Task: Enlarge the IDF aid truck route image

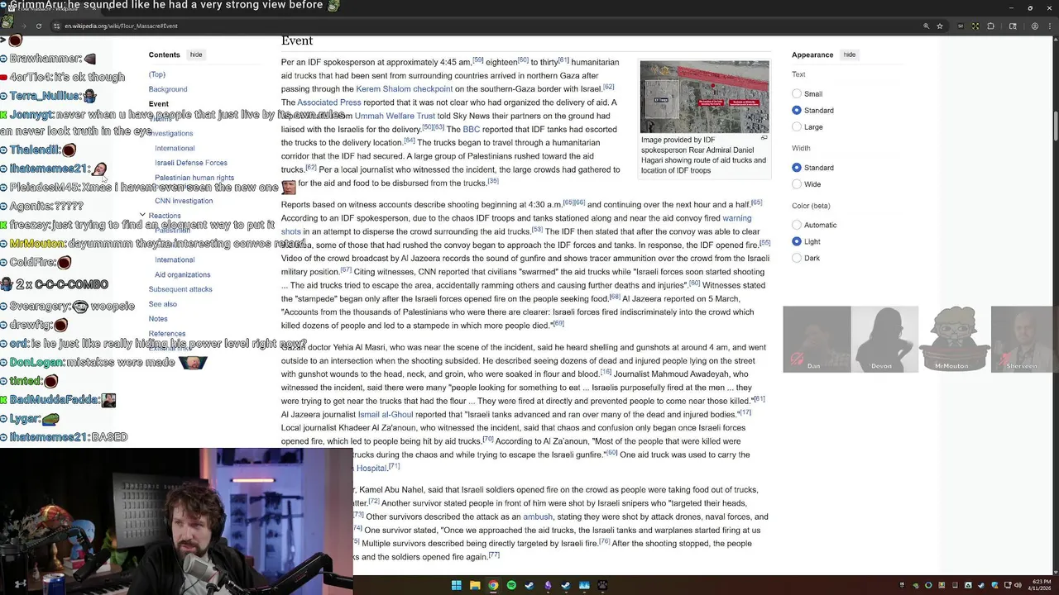Action: (x=704, y=97)
